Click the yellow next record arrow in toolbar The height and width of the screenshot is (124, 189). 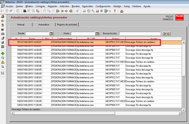click(66, 11)
